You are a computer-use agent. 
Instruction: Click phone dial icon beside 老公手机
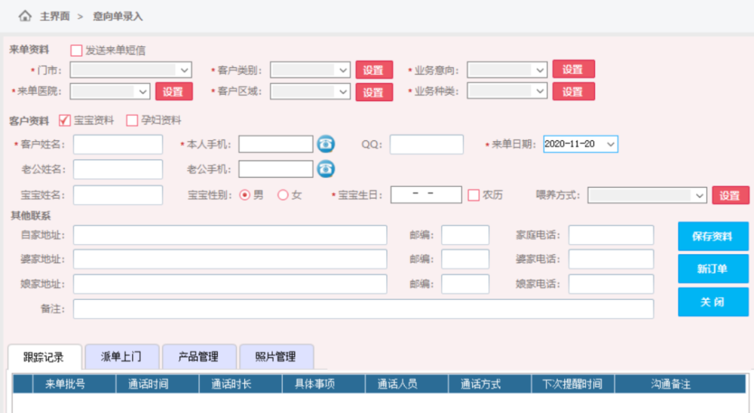pyautogui.click(x=326, y=169)
